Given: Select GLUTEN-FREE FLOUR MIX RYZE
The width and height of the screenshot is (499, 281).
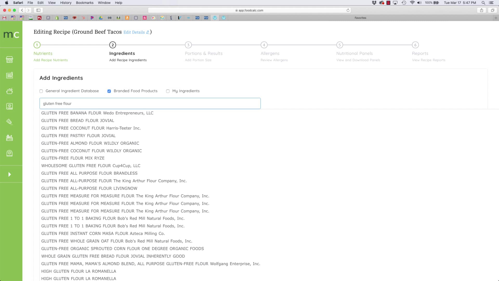Looking at the screenshot, I should 73,158.
